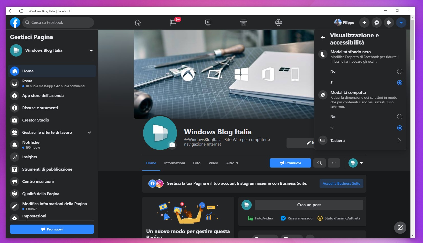This screenshot has width=423, height=243.
Task: Click the Cerca su Facebook search field
Action: 58,23
